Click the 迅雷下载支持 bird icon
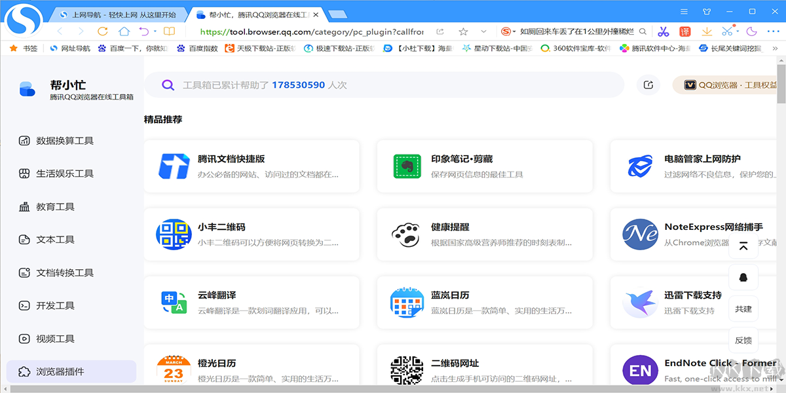786x393 pixels. [640, 303]
